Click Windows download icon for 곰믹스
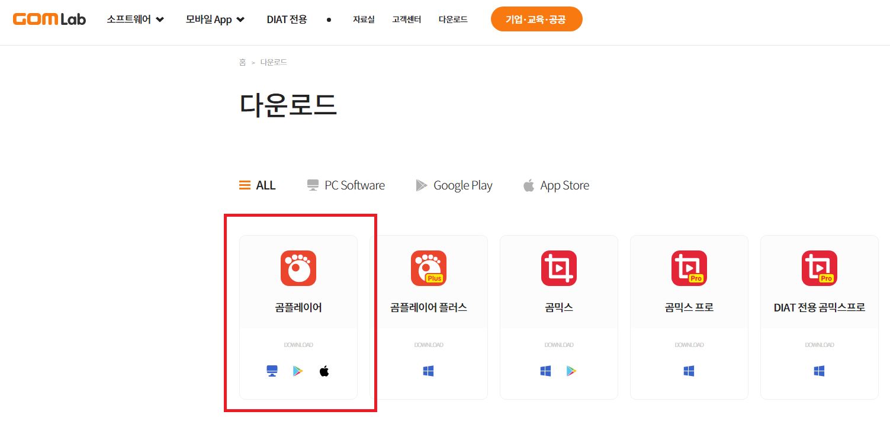 point(546,371)
